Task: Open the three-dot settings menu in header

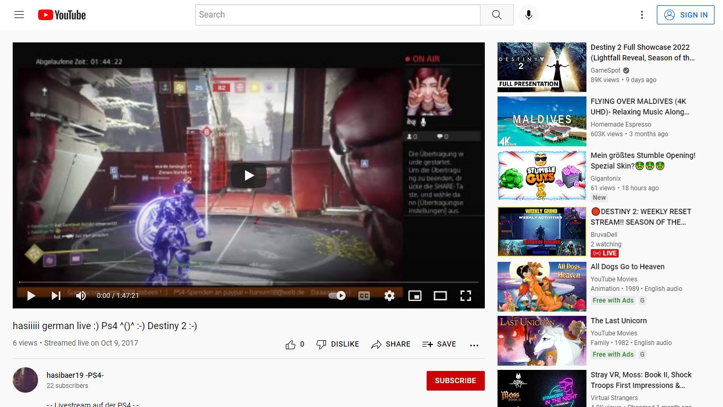Action: 642,15
